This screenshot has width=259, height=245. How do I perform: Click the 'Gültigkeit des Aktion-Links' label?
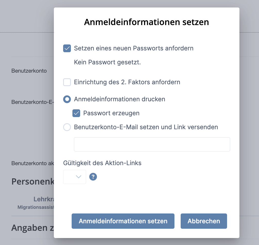click(x=102, y=163)
